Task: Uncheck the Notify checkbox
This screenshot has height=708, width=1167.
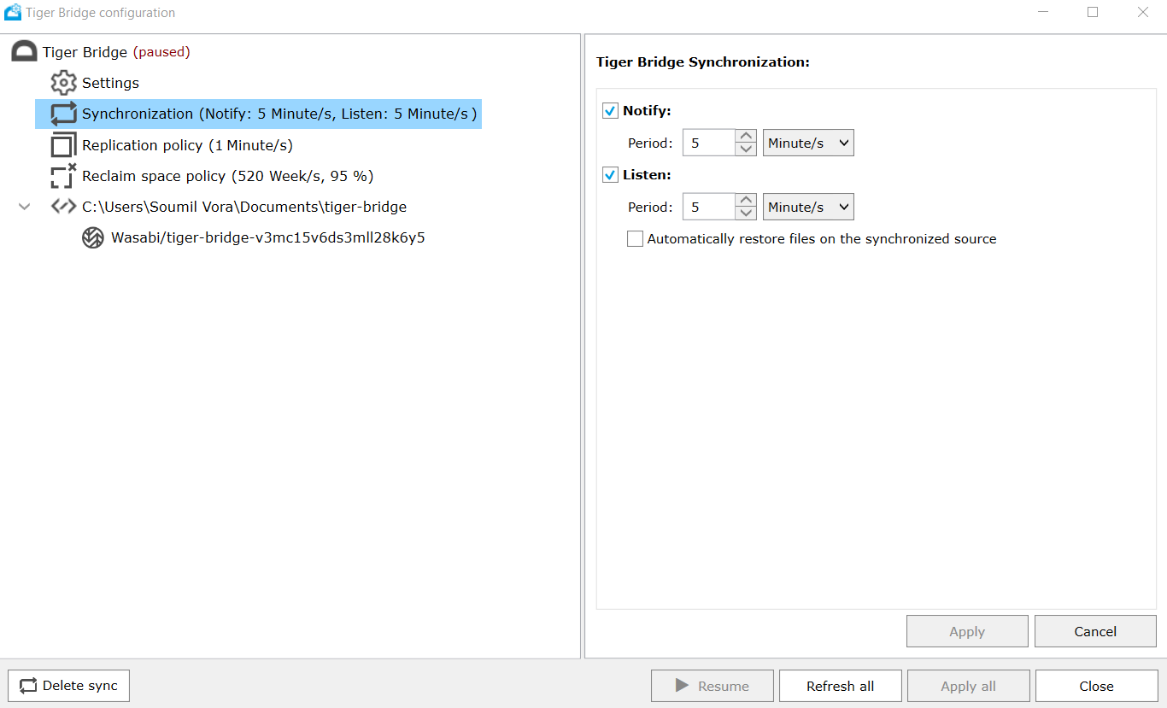Action: pyautogui.click(x=610, y=111)
